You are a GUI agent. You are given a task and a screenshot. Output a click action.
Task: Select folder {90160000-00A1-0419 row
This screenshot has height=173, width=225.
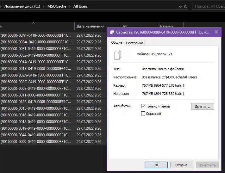point(53,35)
